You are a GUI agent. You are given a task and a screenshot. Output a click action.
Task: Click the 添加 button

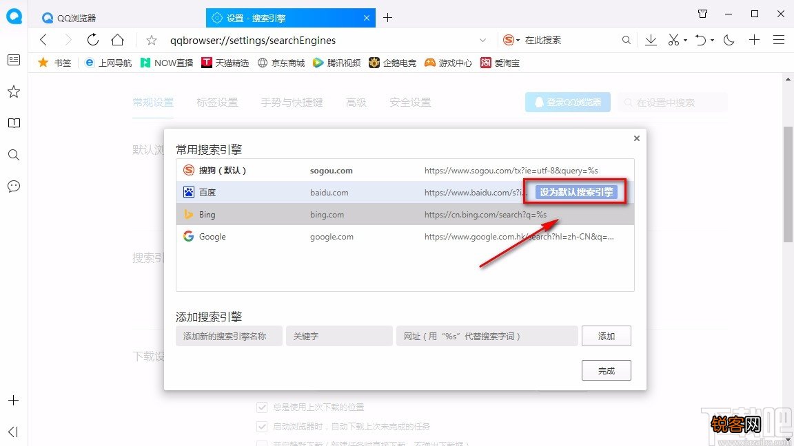(606, 336)
